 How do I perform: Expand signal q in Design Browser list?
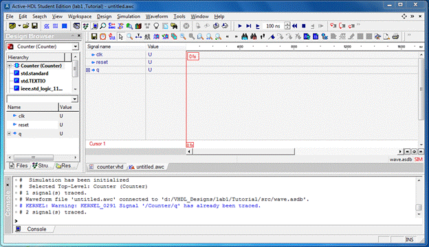(x=9, y=134)
